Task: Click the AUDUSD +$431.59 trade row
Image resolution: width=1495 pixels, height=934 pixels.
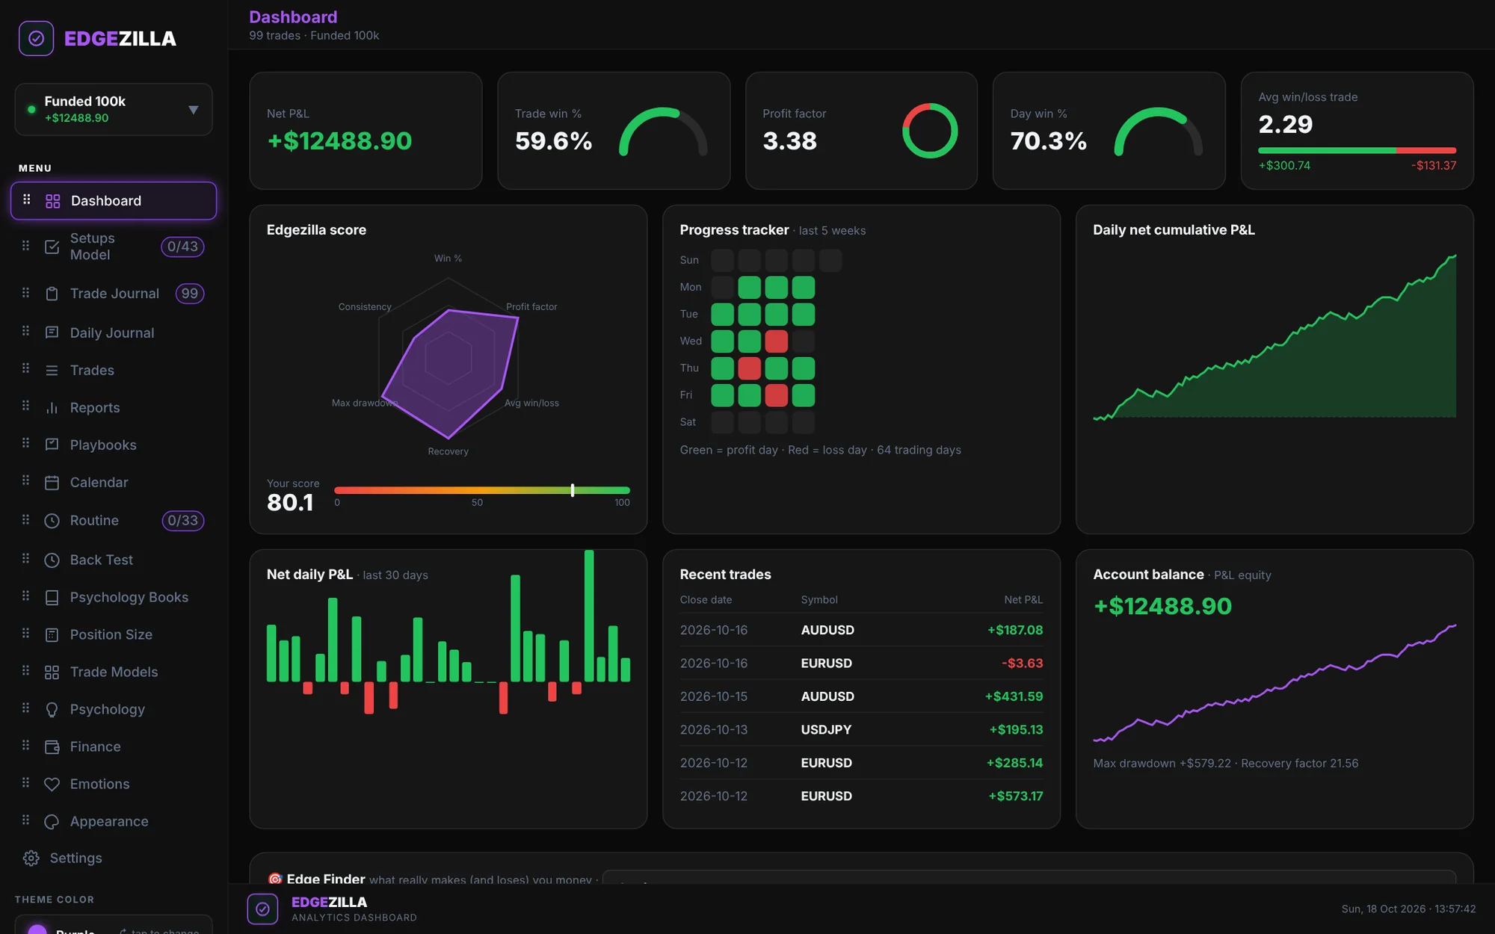Action: pyautogui.click(x=861, y=696)
